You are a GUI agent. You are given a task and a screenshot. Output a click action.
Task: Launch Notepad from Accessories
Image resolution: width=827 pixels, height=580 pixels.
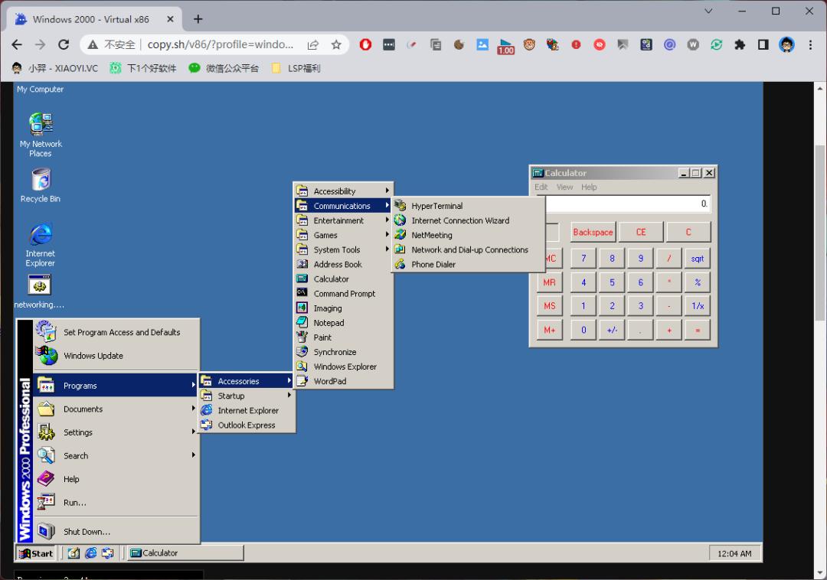pos(327,322)
